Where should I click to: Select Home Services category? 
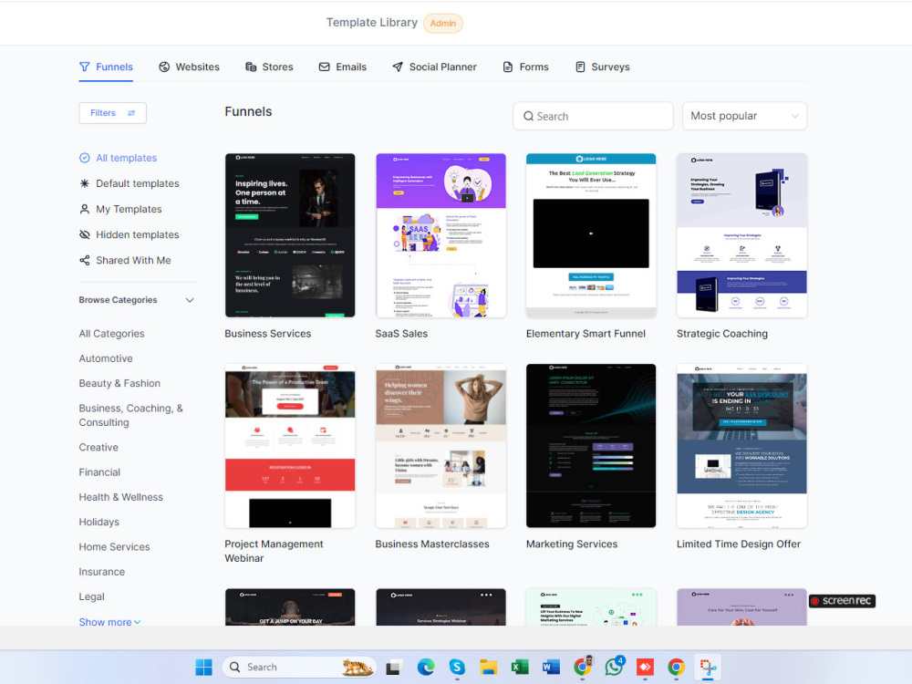[x=115, y=547]
